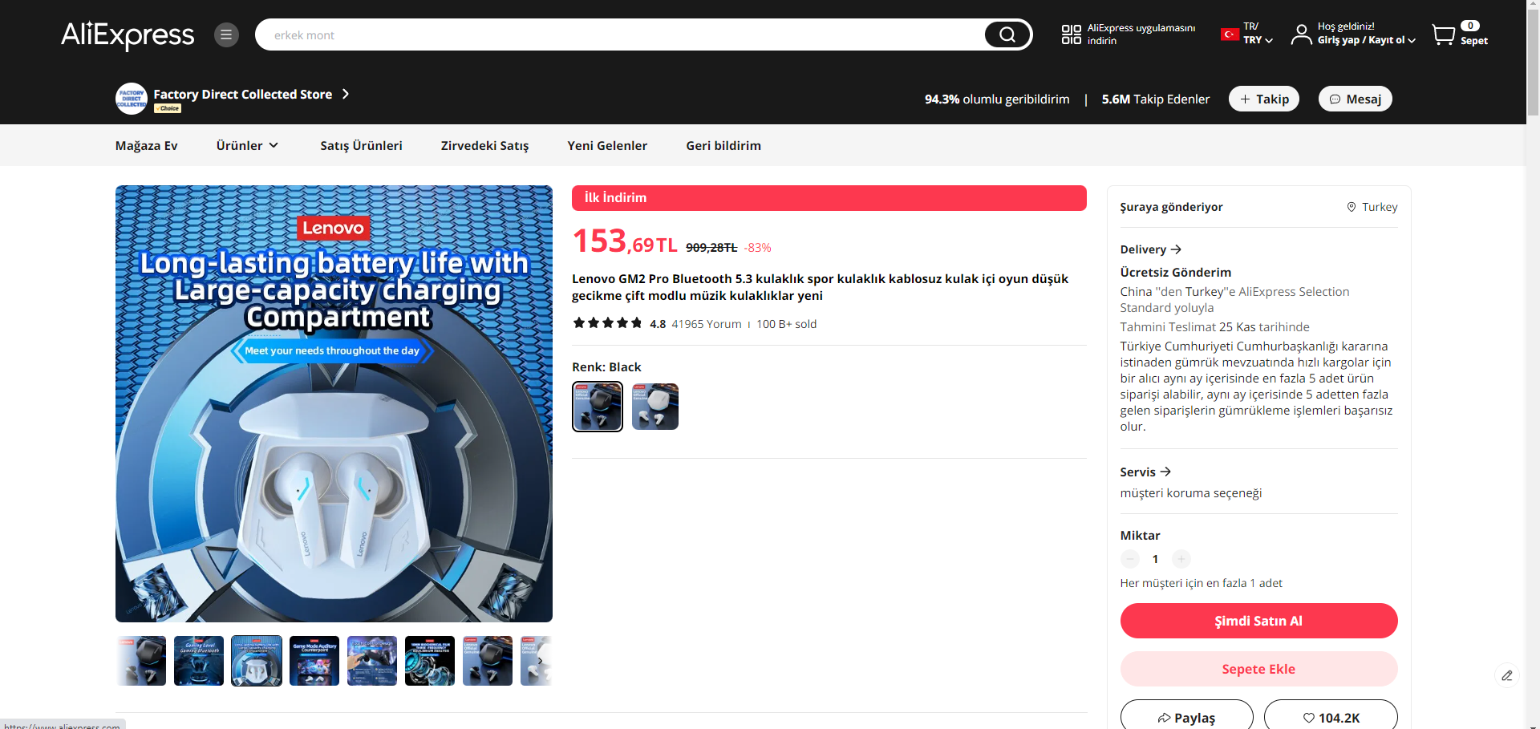Select the Gaming Level Bluetooth thumbnail
Image resolution: width=1540 pixels, height=729 pixels.
click(x=199, y=661)
